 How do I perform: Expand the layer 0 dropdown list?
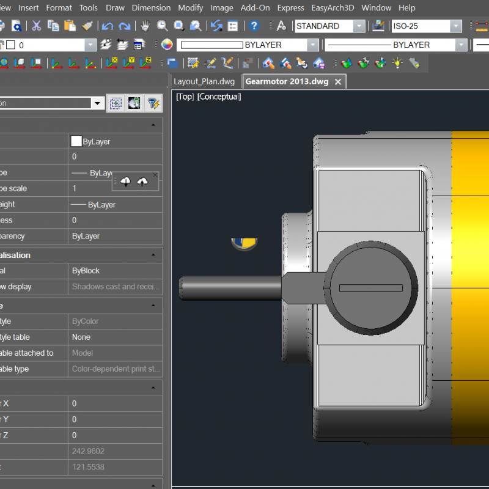90,45
